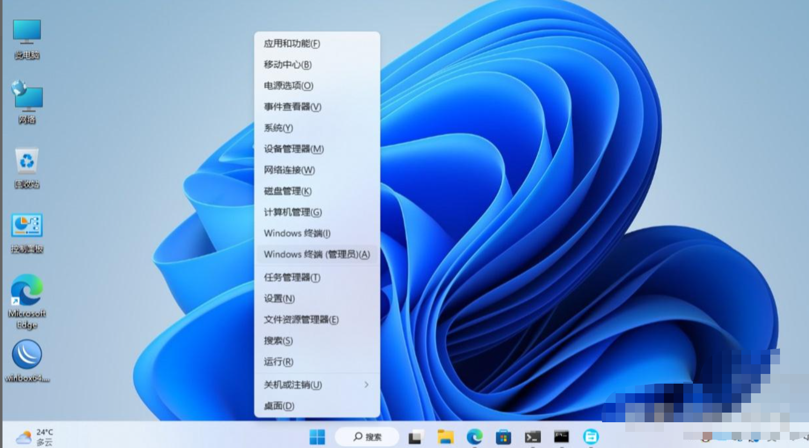Open Windows Terminal icon in taskbar

coord(532,437)
